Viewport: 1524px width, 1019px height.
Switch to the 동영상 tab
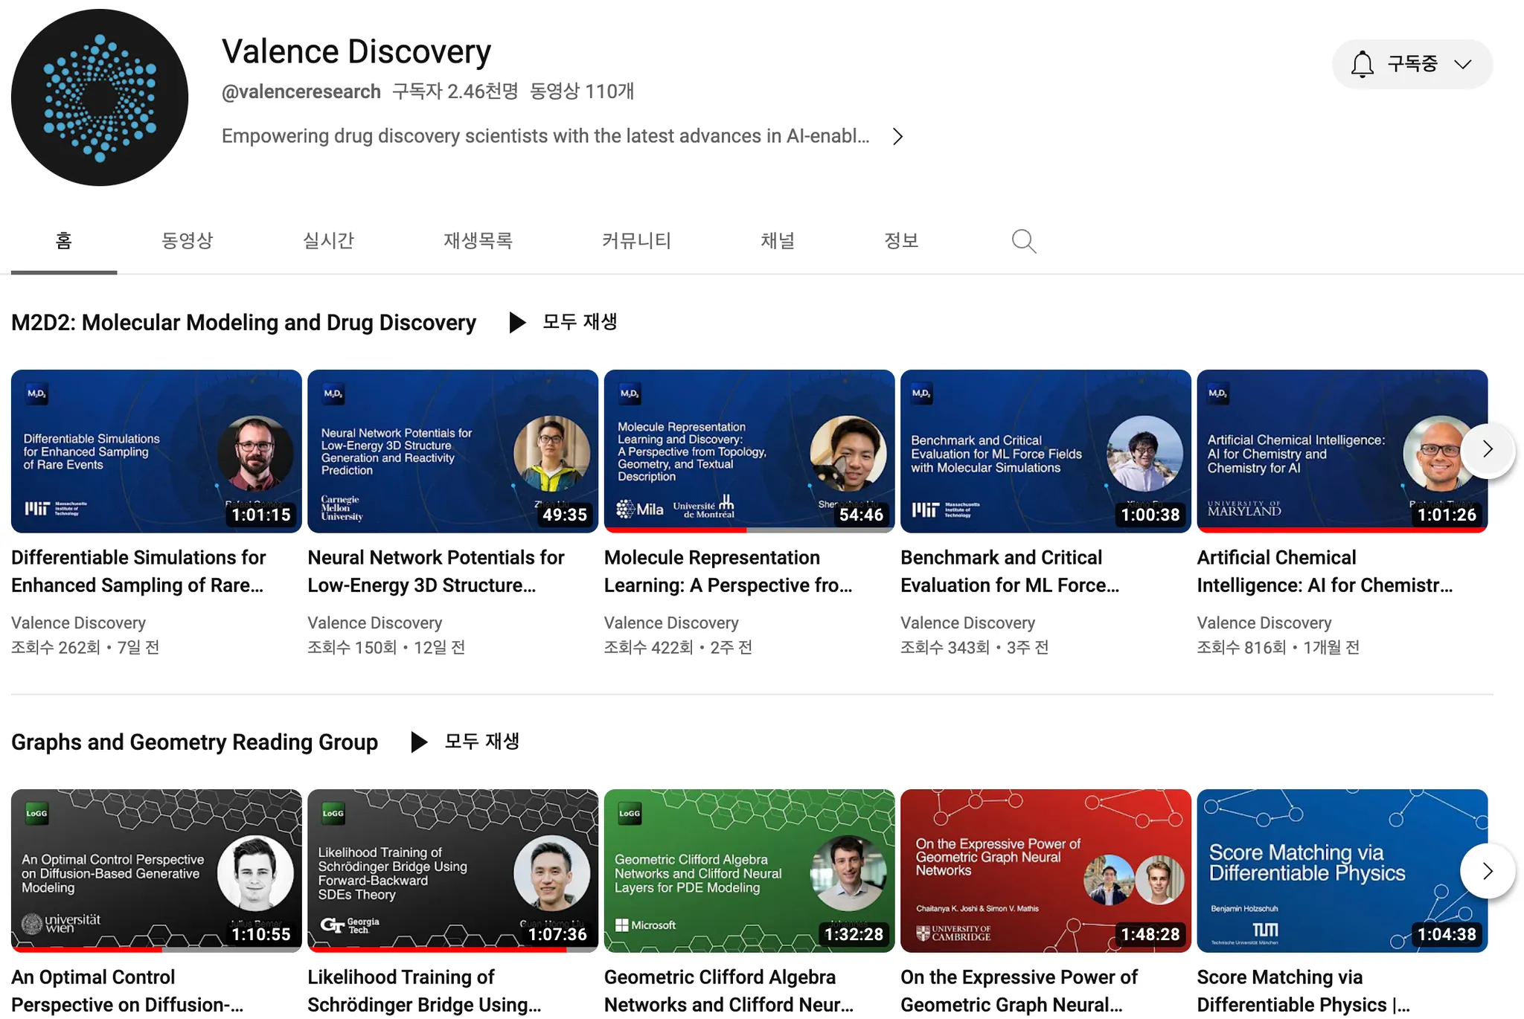(x=187, y=240)
